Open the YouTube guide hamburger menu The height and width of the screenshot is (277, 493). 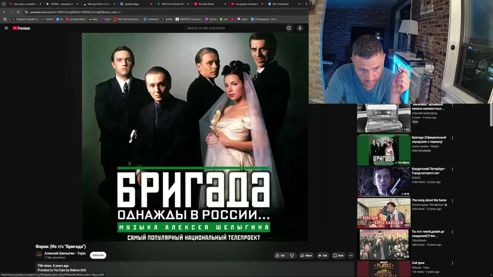6,28
